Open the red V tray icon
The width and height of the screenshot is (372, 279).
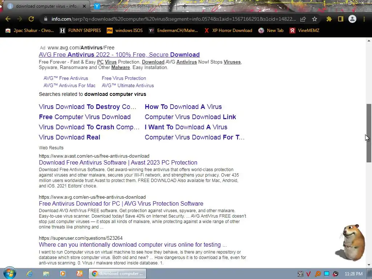pyautogui.click(x=309, y=274)
